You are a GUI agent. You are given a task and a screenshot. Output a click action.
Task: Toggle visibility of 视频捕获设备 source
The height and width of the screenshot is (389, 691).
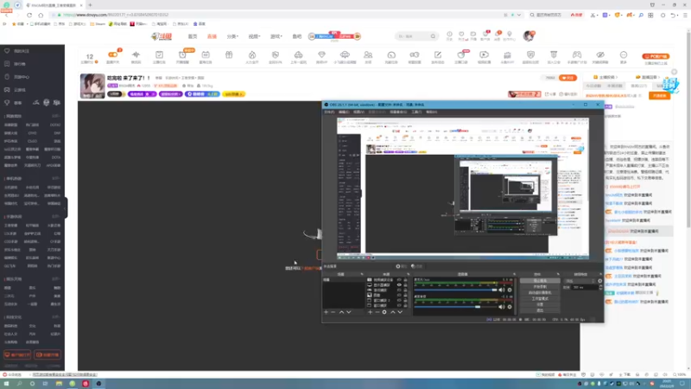point(399,279)
